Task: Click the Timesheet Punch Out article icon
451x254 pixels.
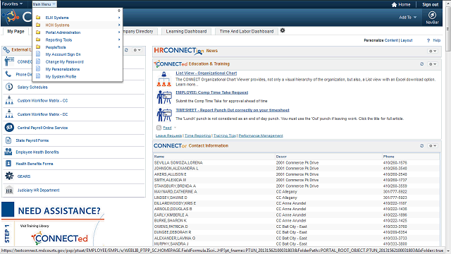Action: 164,114
